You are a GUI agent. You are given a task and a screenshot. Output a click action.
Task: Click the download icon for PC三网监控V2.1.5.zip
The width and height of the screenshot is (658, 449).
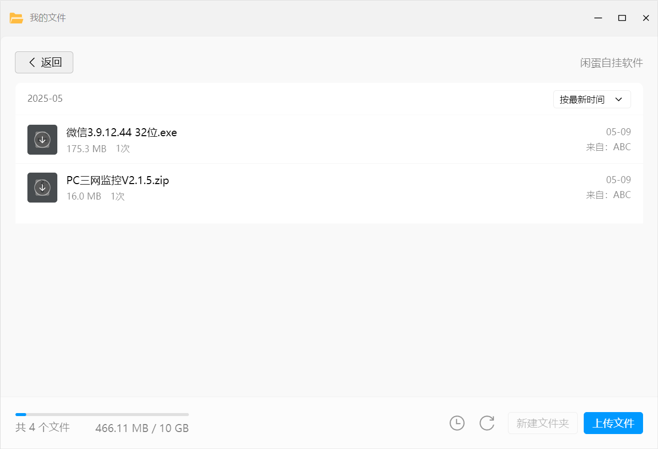pyautogui.click(x=42, y=188)
